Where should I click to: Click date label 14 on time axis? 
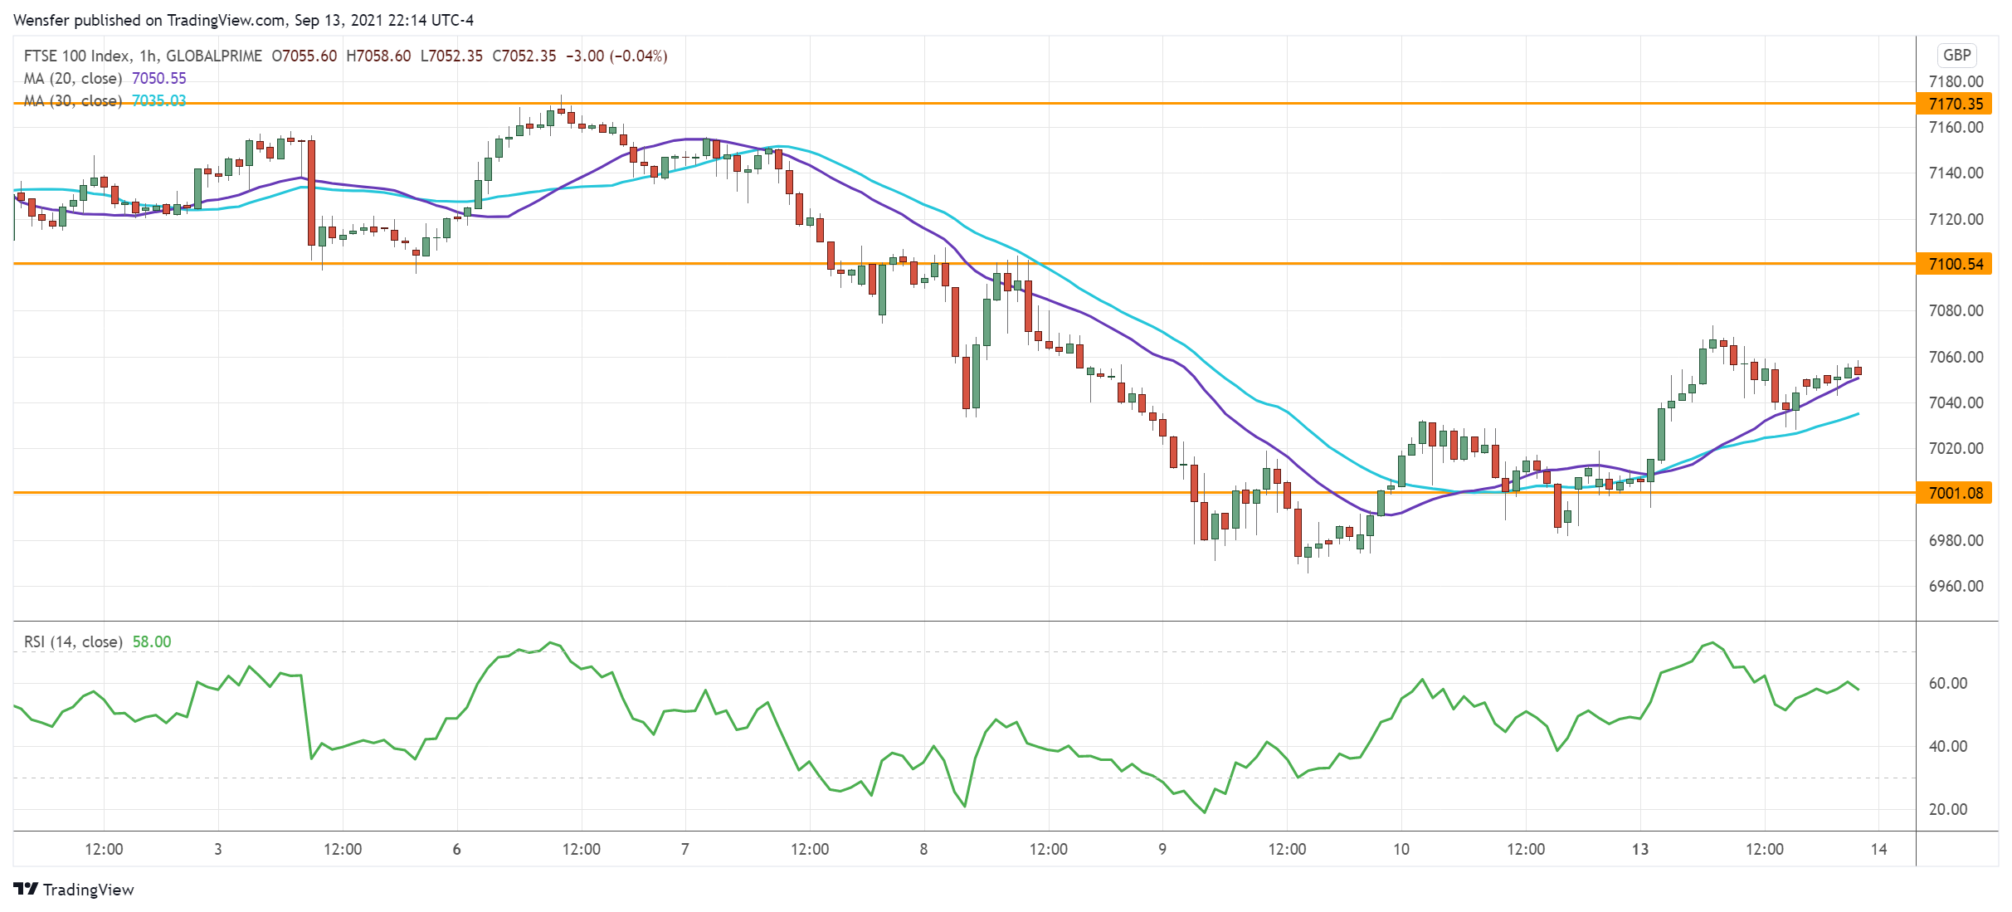(1878, 849)
